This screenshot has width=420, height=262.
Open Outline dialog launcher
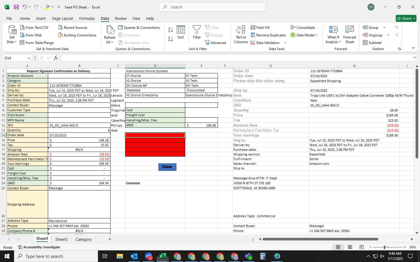pos(400,49)
